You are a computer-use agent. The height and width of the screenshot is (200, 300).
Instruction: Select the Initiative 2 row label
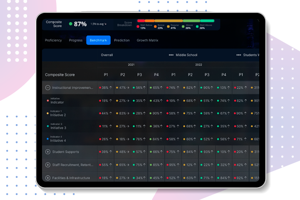click(58, 115)
